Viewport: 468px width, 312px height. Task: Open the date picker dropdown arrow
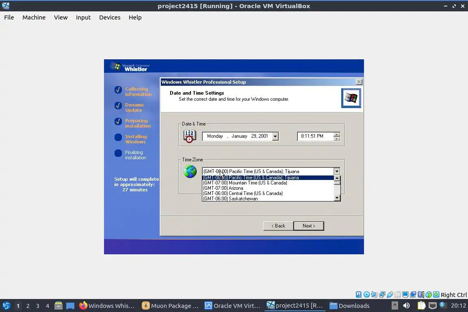(275, 136)
